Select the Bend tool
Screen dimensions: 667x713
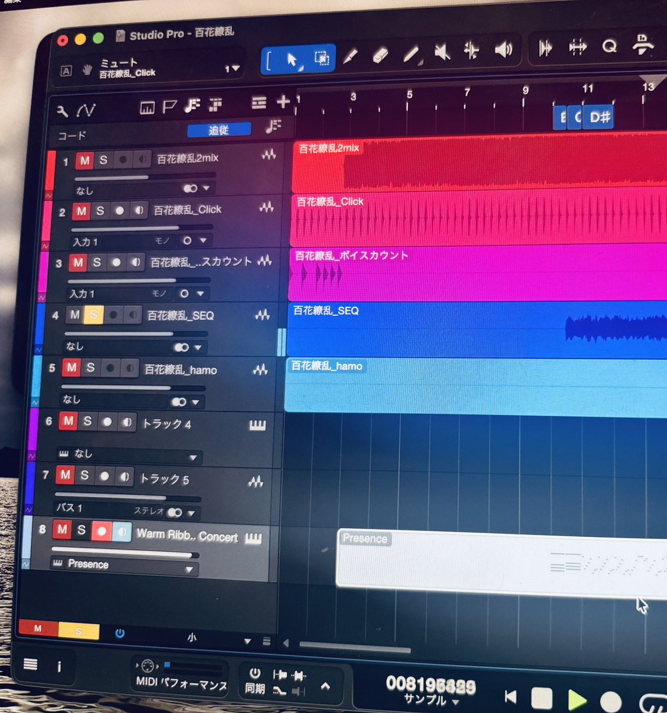[x=471, y=49]
